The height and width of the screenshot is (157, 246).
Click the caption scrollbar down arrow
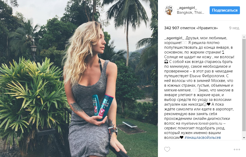244,138
